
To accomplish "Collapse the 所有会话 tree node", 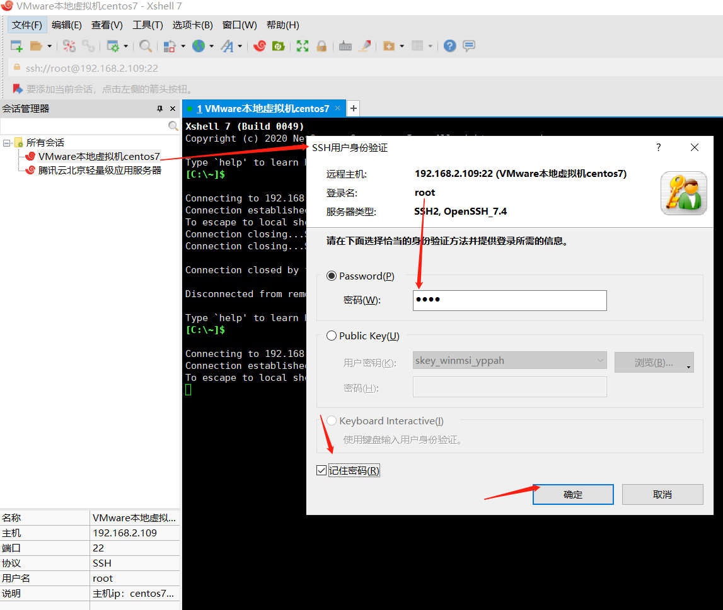I will pos(6,143).
